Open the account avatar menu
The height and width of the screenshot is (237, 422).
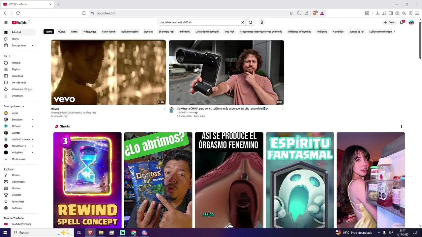[x=411, y=22]
